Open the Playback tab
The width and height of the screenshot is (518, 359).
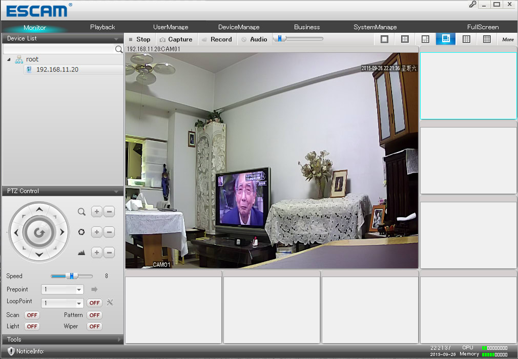[102, 27]
